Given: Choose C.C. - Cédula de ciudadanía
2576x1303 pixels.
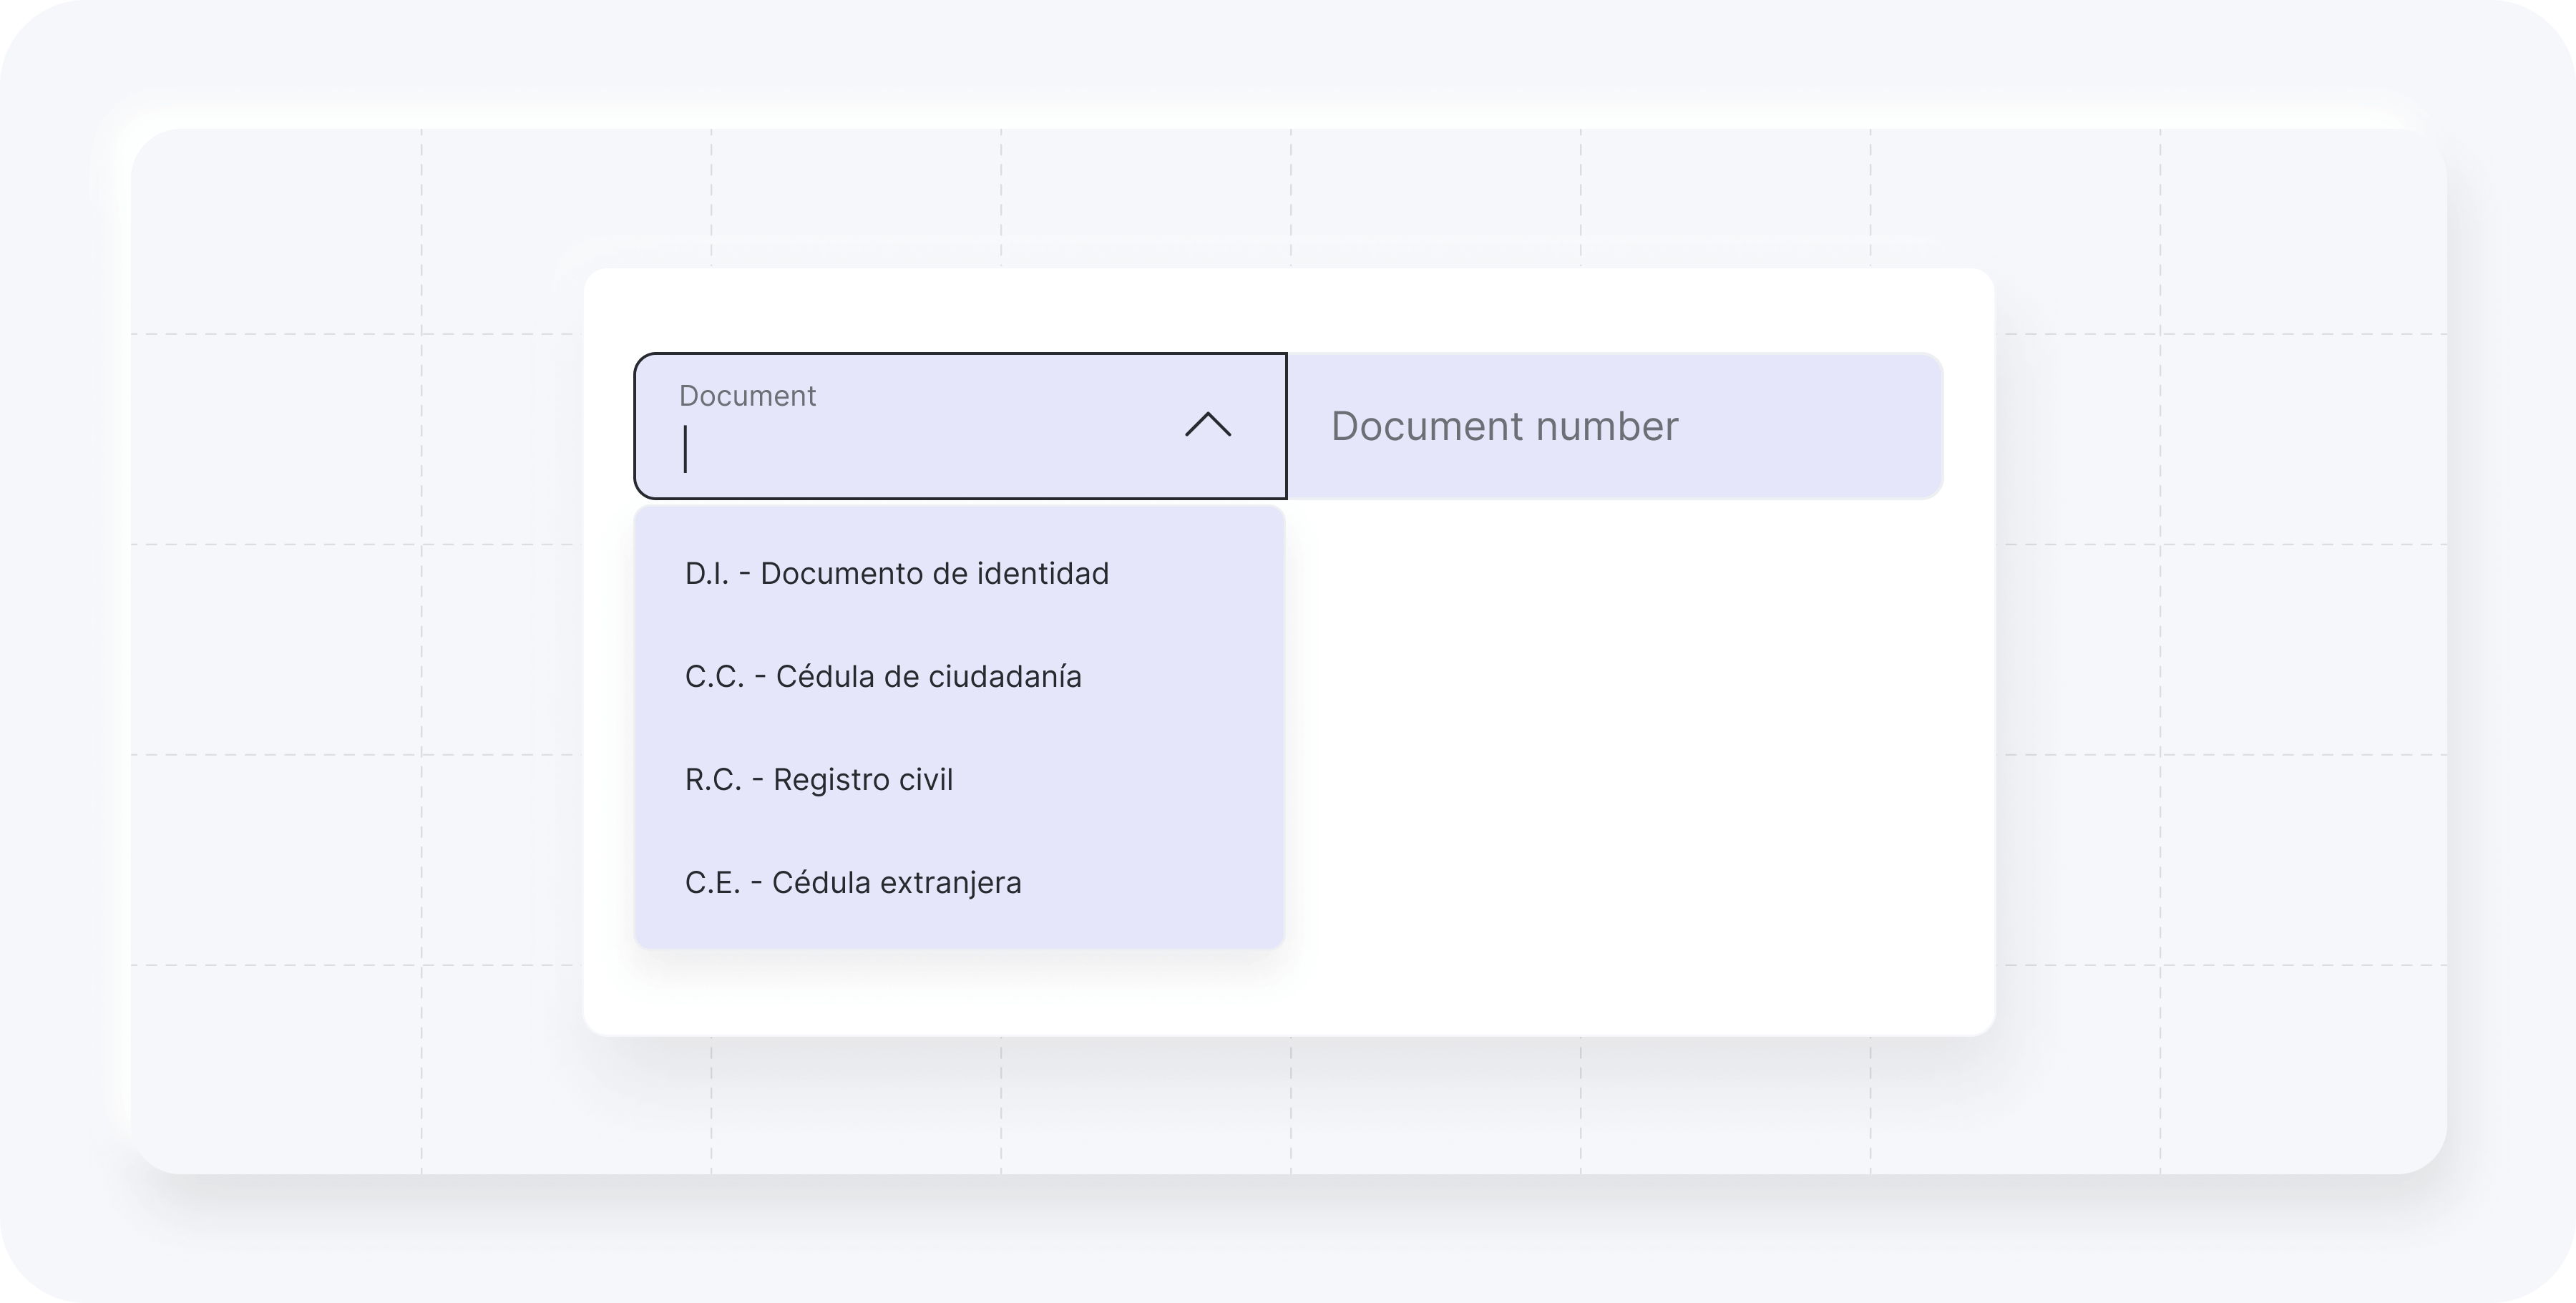Looking at the screenshot, I should click(x=882, y=677).
